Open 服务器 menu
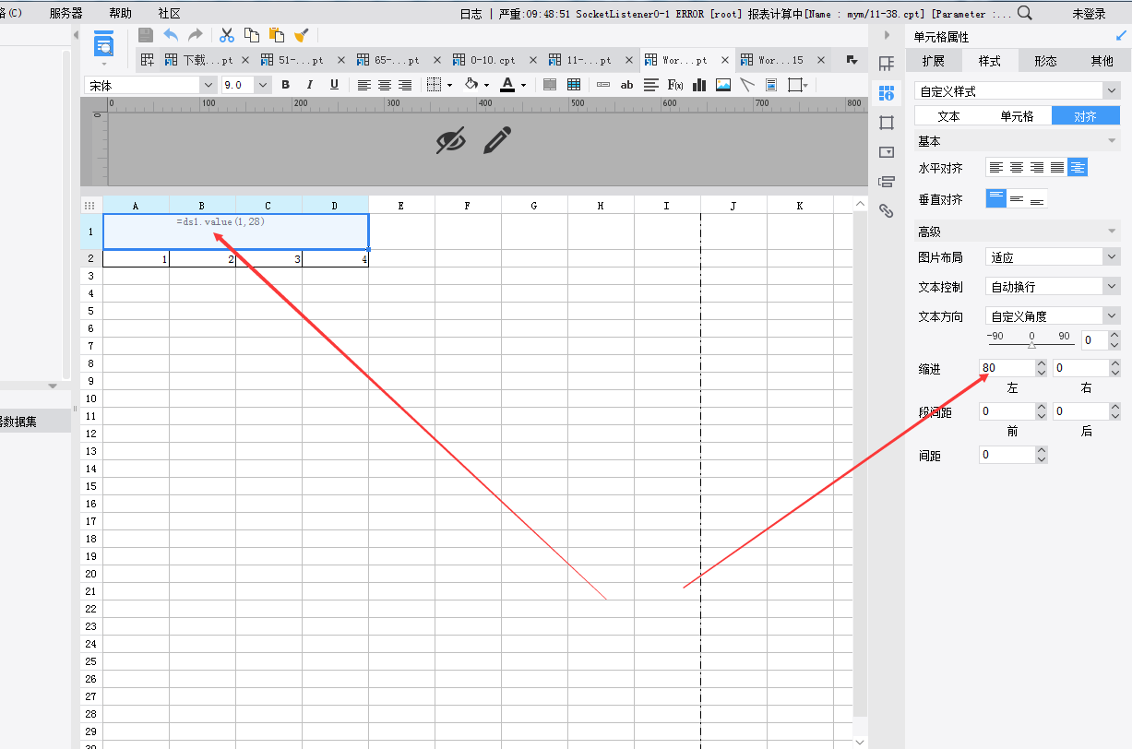The height and width of the screenshot is (749, 1132). [66, 13]
